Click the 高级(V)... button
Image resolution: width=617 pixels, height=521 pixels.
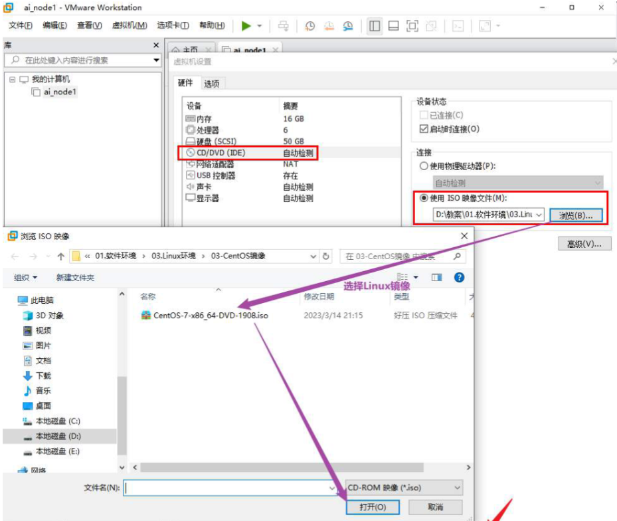pos(584,244)
